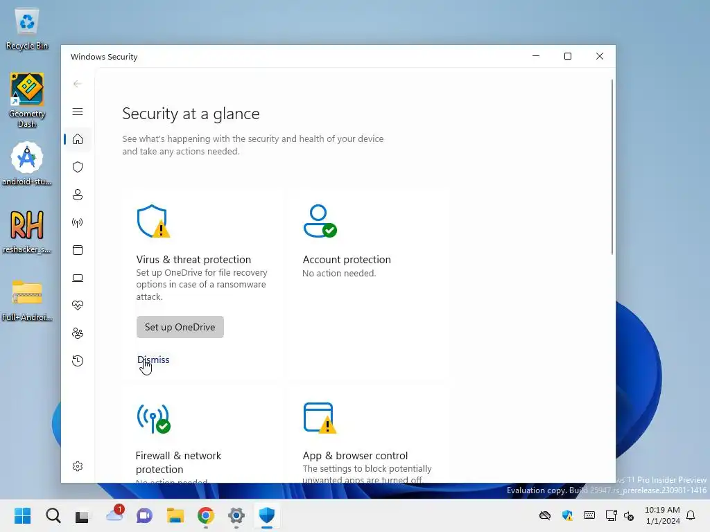The image size is (710, 532).
Task: Select the Home sidebar icon
Action: (x=78, y=139)
